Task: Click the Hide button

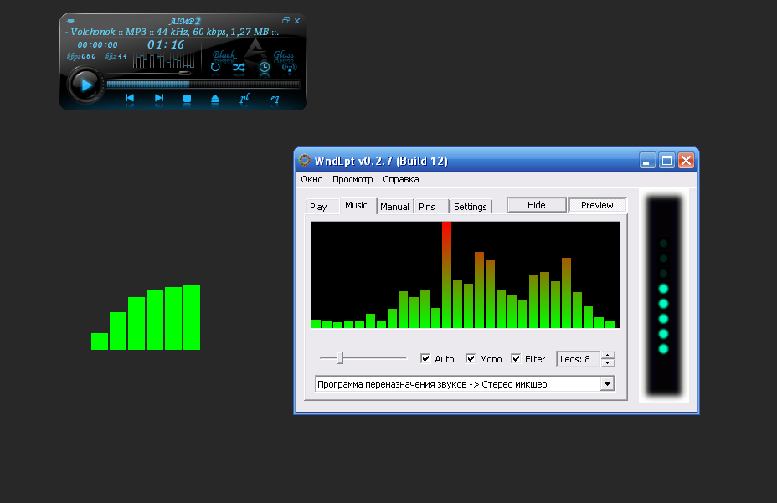Action: (537, 205)
